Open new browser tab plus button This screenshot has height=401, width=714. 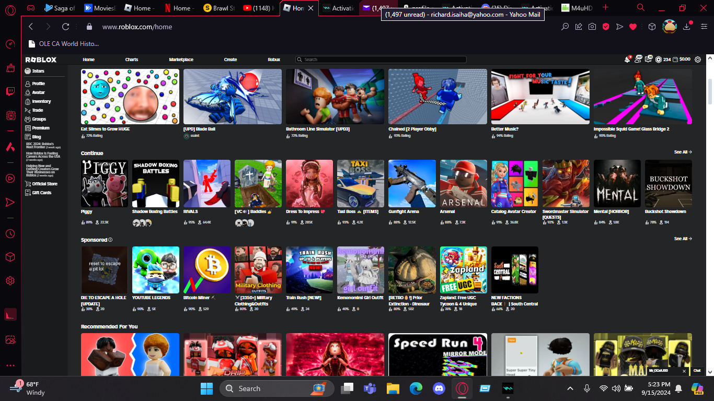(x=605, y=8)
